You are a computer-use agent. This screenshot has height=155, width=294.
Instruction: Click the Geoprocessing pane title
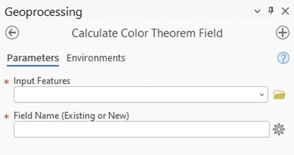coord(43,12)
